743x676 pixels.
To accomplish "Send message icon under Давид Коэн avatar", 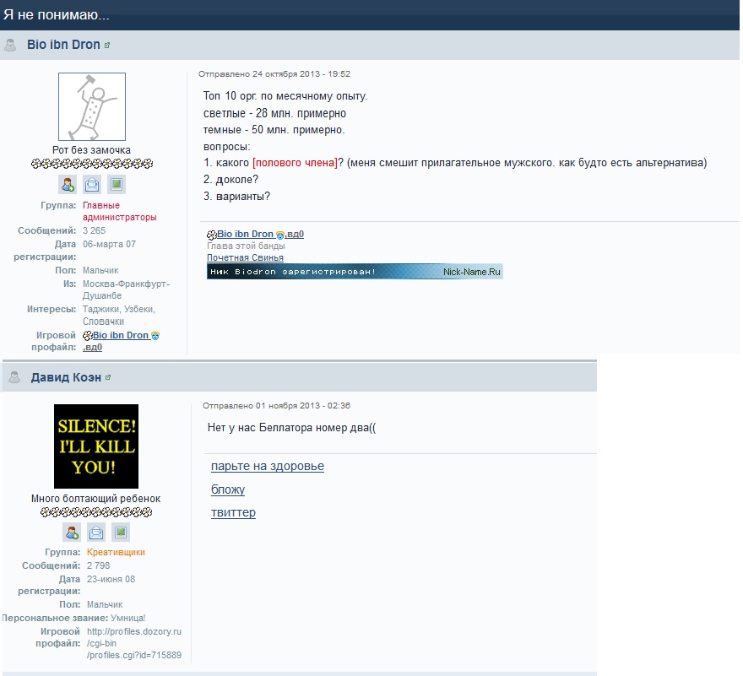I will pyautogui.click(x=96, y=533).
